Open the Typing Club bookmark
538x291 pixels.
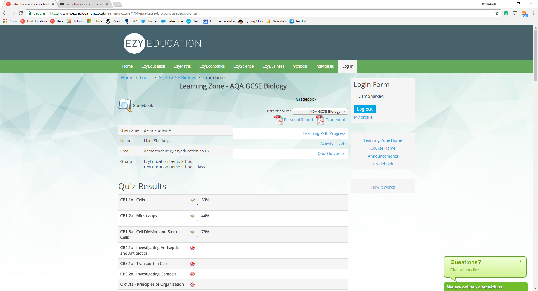click(x=251, y=21)
